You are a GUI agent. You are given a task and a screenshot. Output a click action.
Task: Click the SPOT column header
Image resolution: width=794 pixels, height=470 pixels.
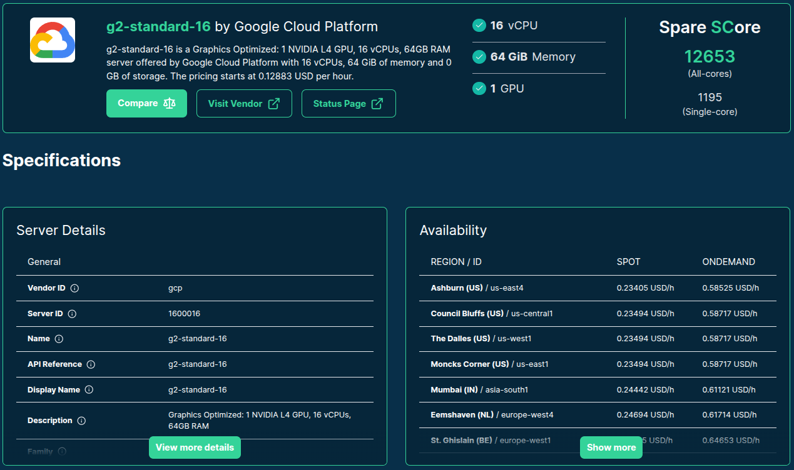(x=628, y=262)
